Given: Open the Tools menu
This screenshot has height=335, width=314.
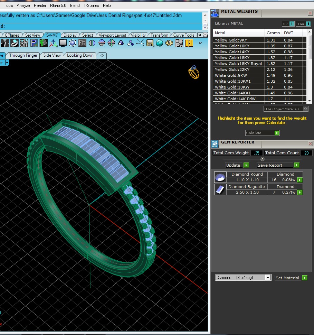Looking at the screenshot, I should [8, 5].
